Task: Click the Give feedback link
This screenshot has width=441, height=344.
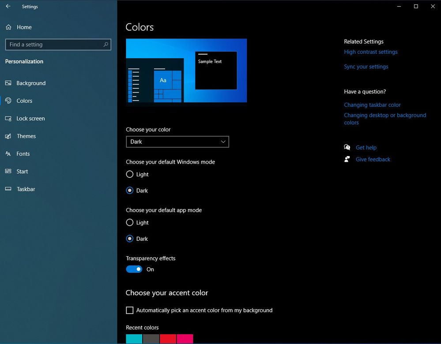Action: (x=373, y=159)
